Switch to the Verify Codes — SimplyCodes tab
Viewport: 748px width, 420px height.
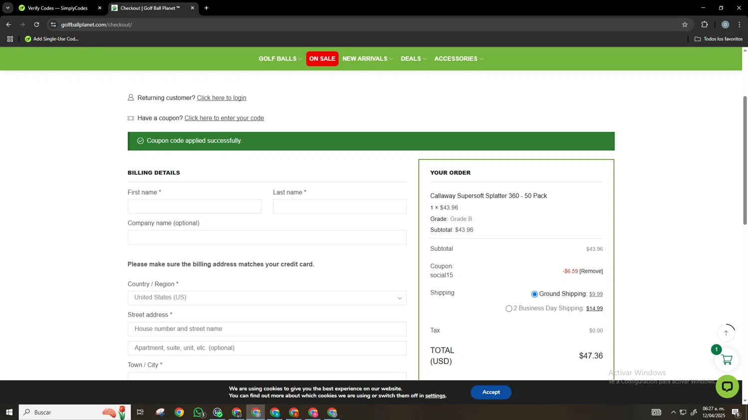click(x=57, y=8)
